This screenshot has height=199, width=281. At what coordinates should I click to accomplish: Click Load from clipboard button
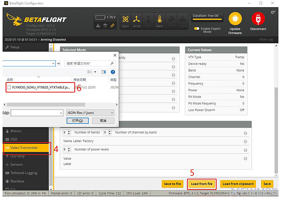238,184
